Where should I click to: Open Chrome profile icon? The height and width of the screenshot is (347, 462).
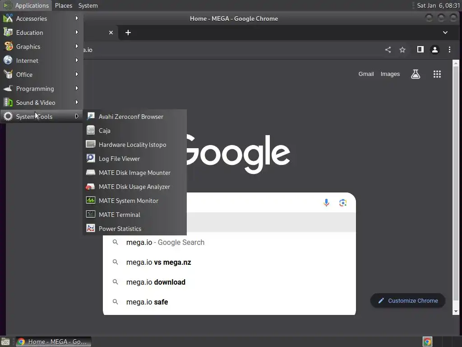pyautogui.click(x=434, y=50)
